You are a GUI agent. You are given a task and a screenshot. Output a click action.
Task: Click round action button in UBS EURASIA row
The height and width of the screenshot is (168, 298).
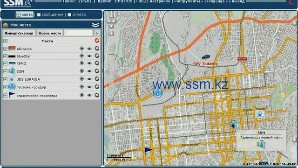97,79
